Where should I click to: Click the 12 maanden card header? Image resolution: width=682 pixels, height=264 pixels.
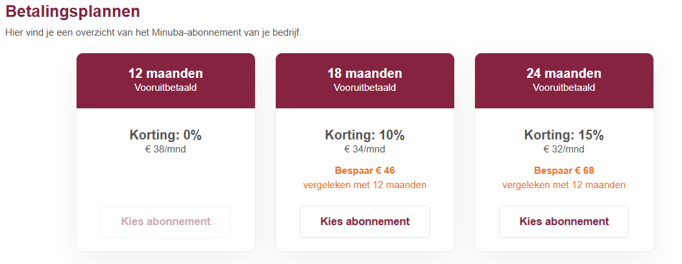[165, 74]
